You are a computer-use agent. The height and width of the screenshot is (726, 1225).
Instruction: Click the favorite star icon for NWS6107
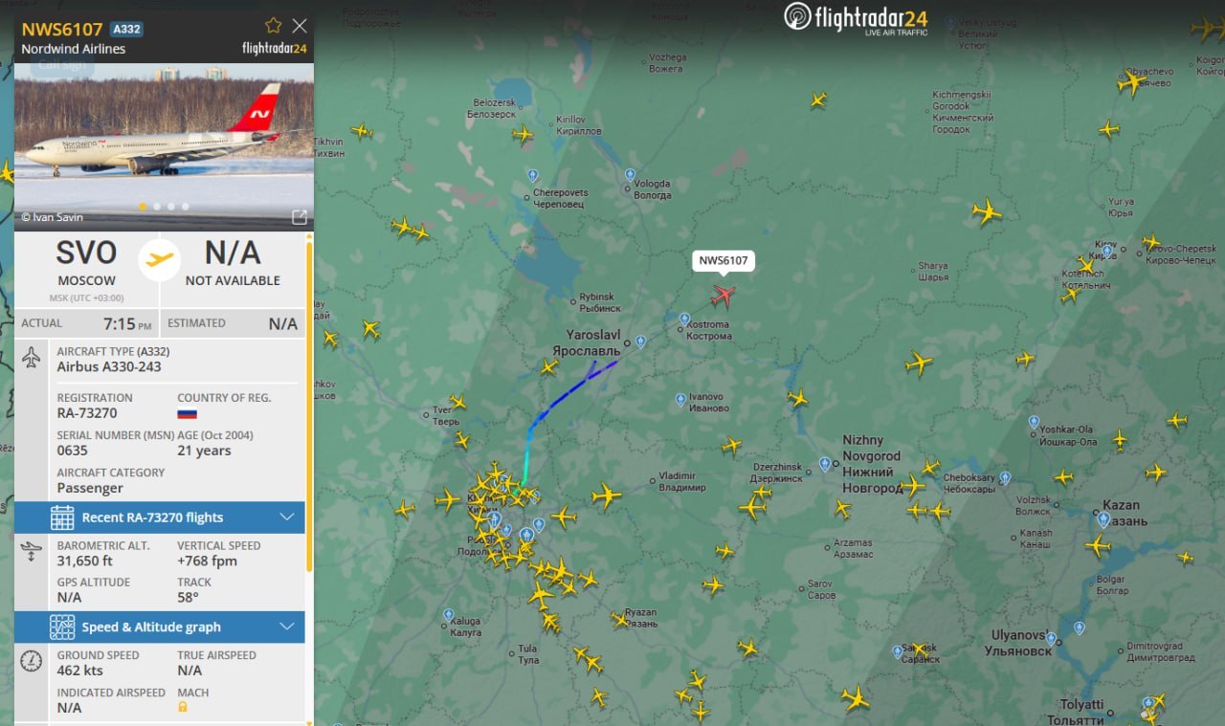click(x=274, y=26)
